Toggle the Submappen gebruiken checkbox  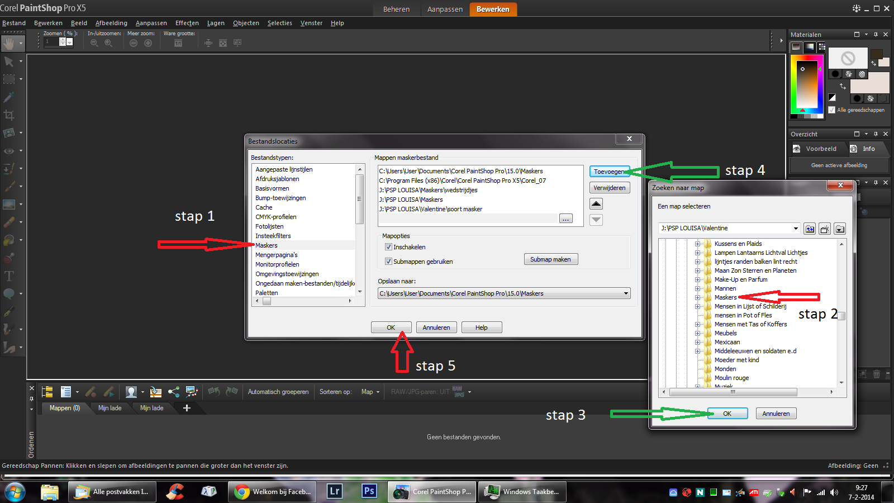tap(388, 262)
